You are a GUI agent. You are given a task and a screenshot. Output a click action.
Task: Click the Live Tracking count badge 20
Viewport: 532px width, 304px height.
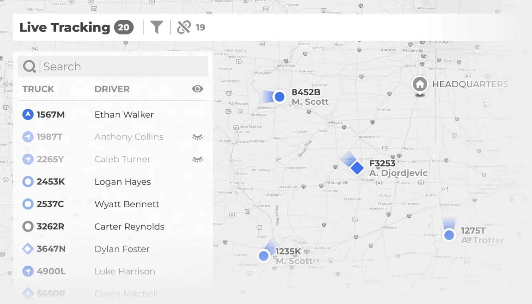pos(124,27)
